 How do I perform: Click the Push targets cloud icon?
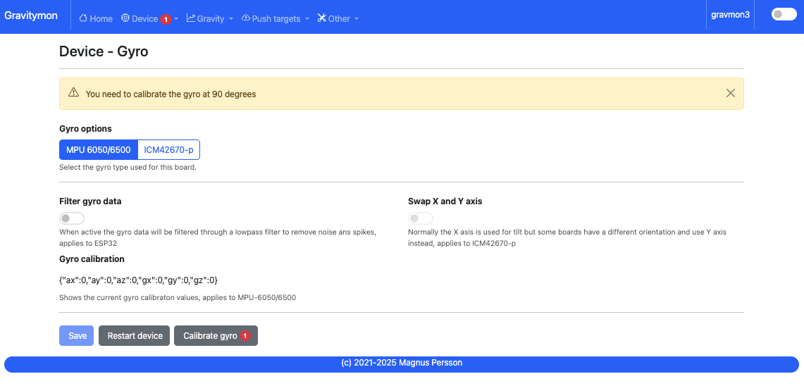(246, 18)
